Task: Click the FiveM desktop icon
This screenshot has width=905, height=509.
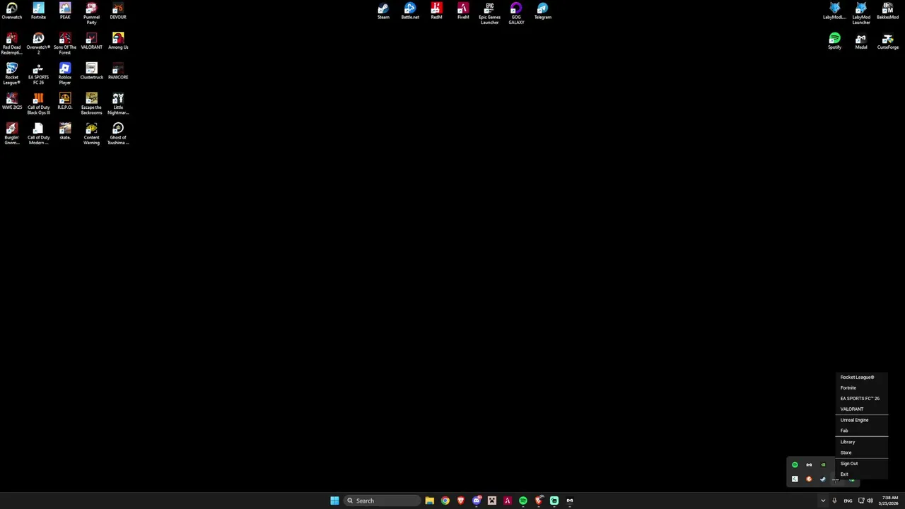Action: point(463,11)
